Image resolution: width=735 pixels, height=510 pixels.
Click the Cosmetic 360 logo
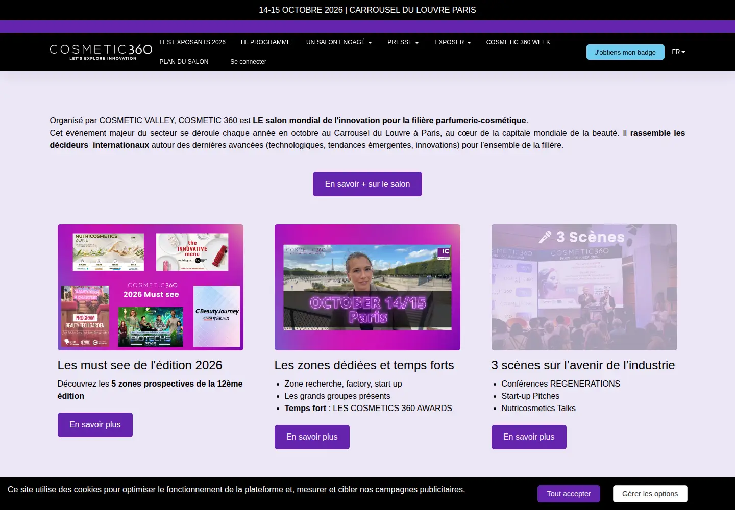pos(101,52)
